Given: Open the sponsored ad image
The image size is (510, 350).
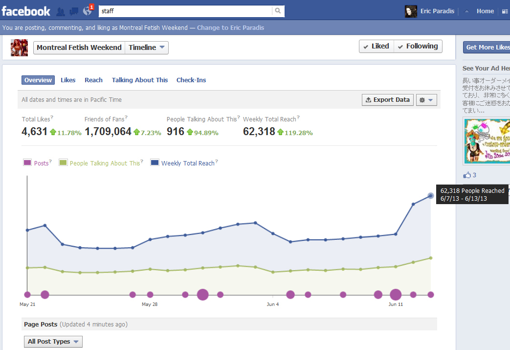Looking at the screenshot, I should coord(487,141).
